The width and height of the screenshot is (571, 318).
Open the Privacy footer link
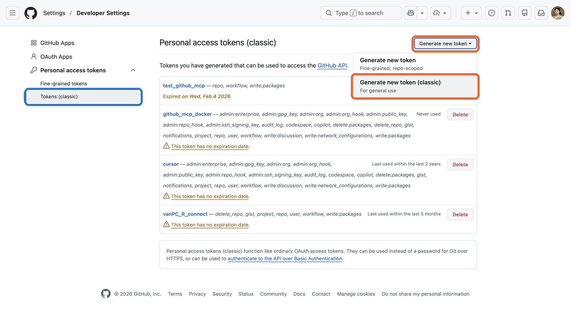[197, 294]
